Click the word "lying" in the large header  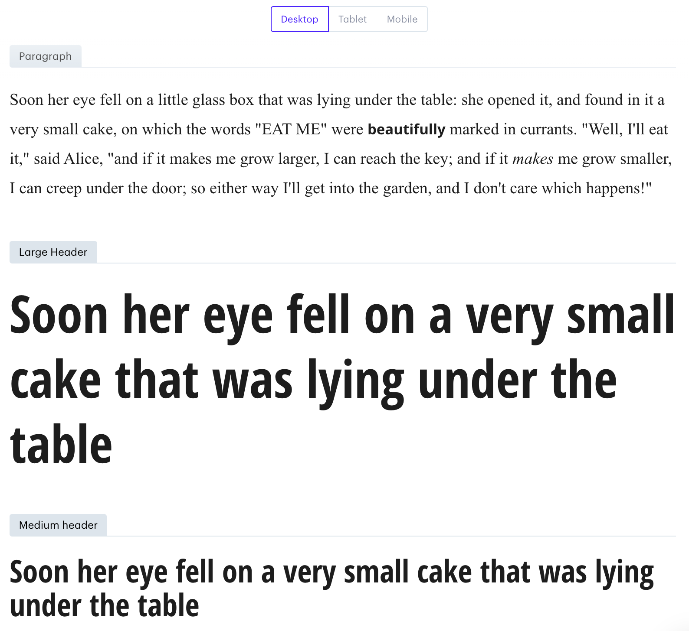pyautogui.click(x=356, y=380)
